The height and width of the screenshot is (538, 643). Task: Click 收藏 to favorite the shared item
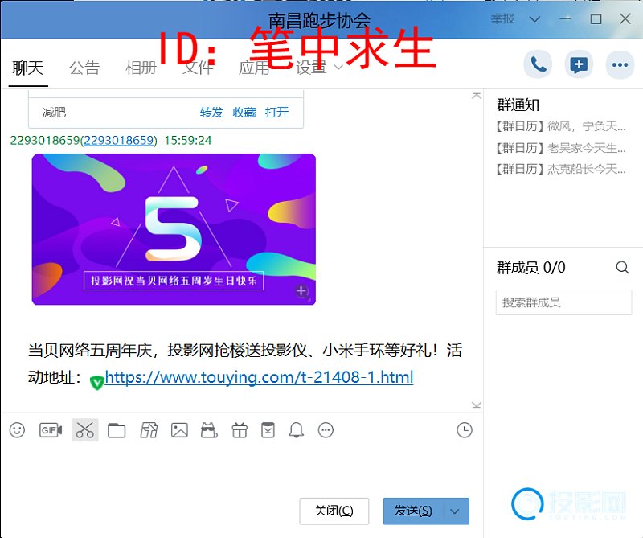(x=244, y=112)
